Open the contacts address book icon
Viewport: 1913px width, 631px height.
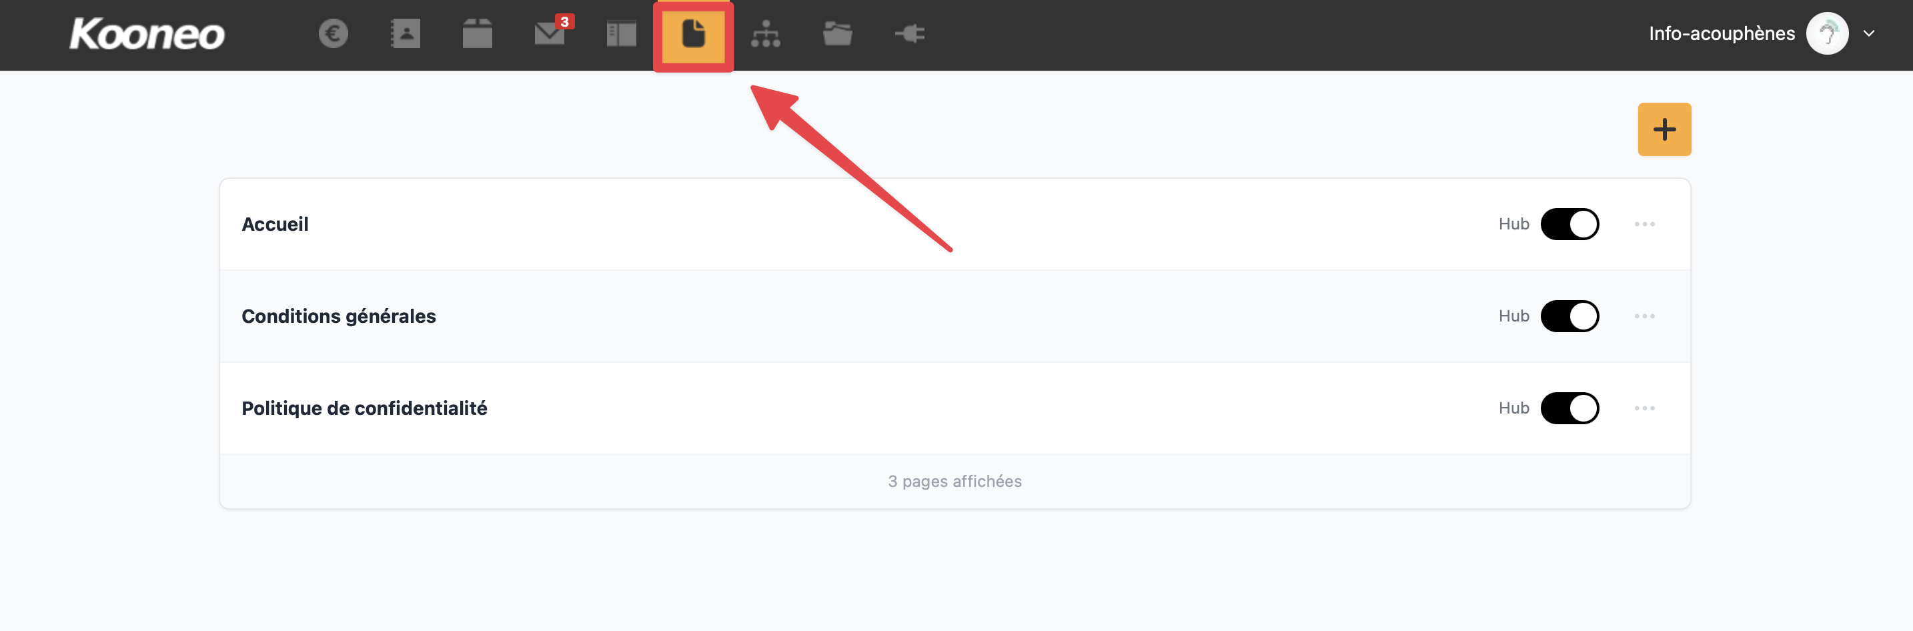[406, 33]
